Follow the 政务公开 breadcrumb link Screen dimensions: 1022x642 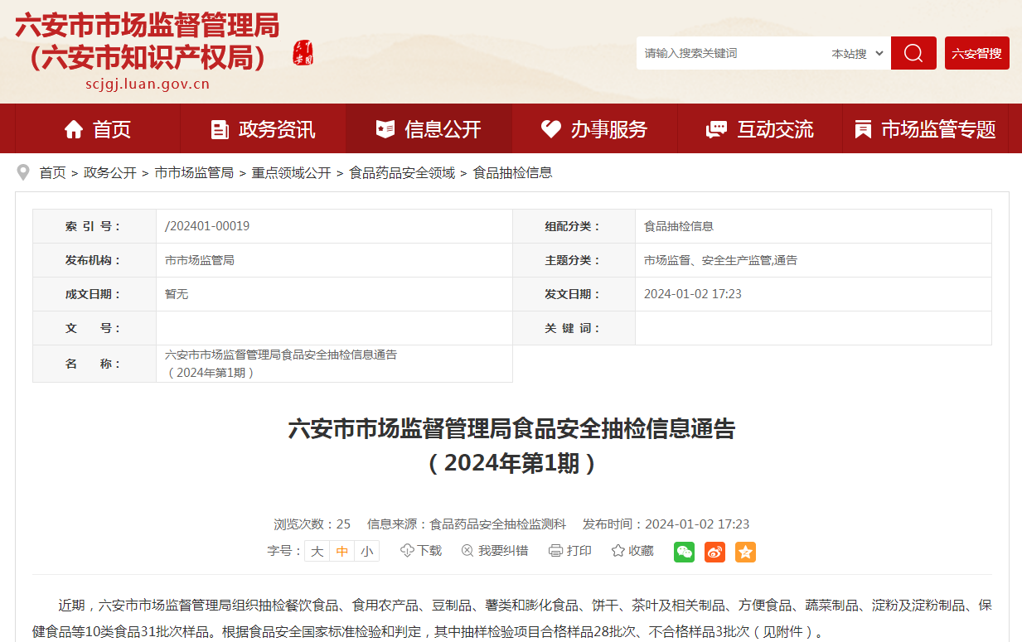pyautogui.click(x=110, y=173)
